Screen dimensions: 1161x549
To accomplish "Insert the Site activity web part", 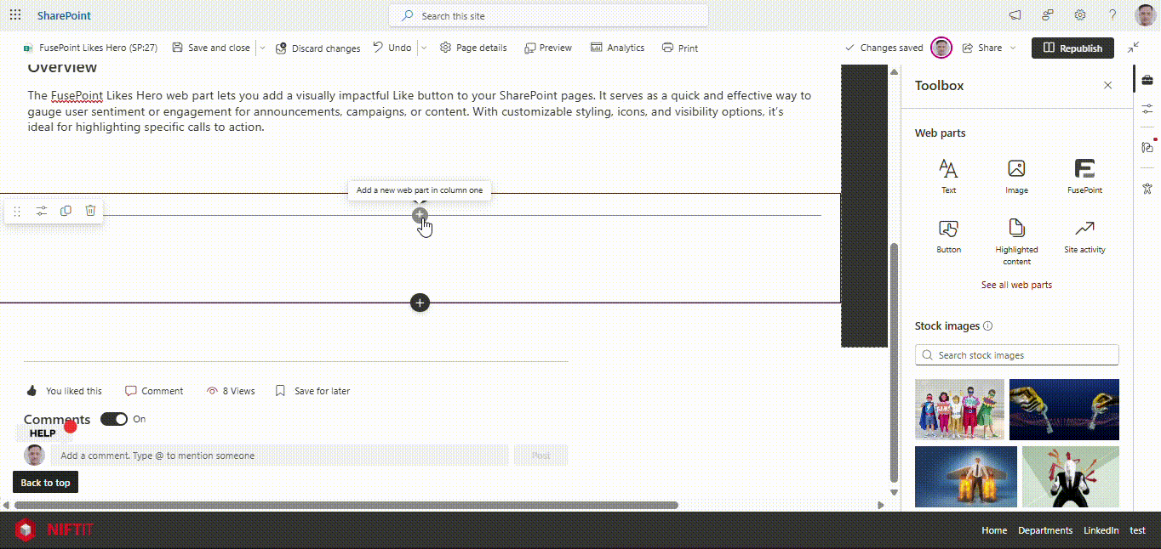I will click(1084, 235).
